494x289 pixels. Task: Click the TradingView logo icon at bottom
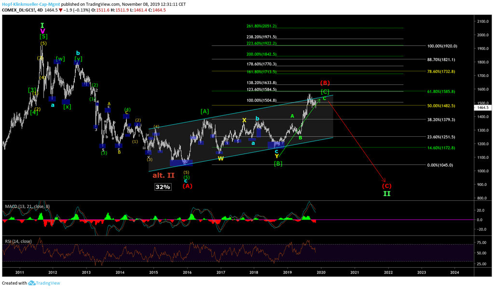coord(31,283)
